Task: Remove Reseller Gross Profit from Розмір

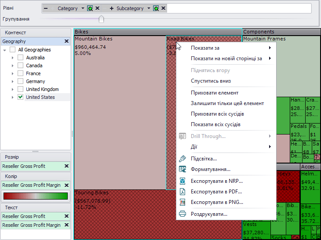Action: (x=66, y=166)
